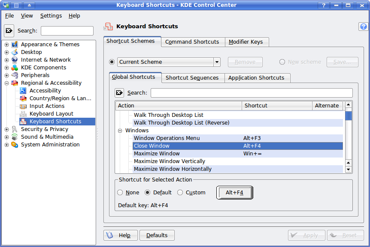The width and height of the screenshot is (370, 247).
Task: Open the File menu
Action: 9,16
